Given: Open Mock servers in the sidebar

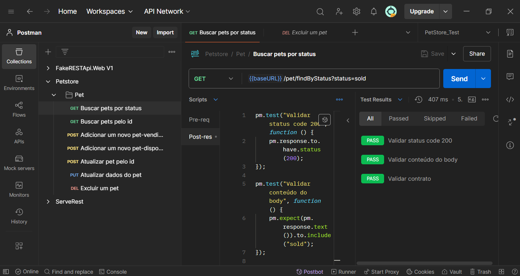Looking at the screenshot, I should (19, 163).
